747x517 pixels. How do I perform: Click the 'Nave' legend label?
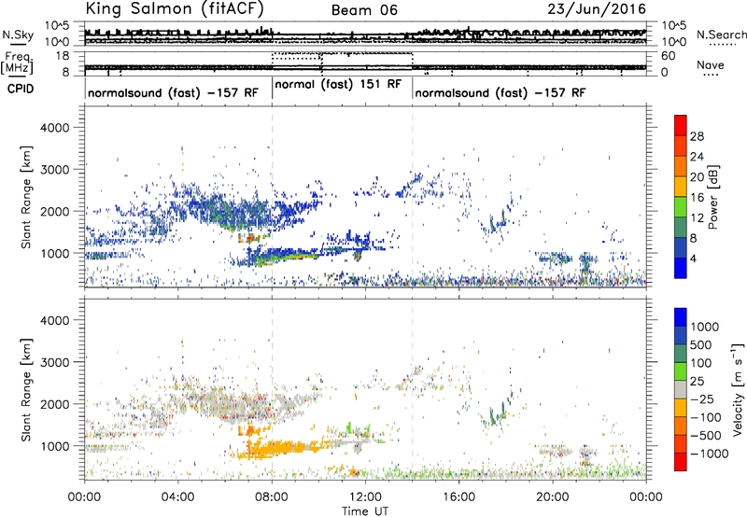tap(711, 65)
